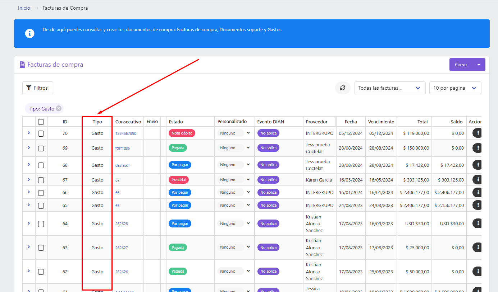The width and height of the screenshot is (498, 292).
Task: Sort by the Consecutivo column header
Action: point(128,122)
